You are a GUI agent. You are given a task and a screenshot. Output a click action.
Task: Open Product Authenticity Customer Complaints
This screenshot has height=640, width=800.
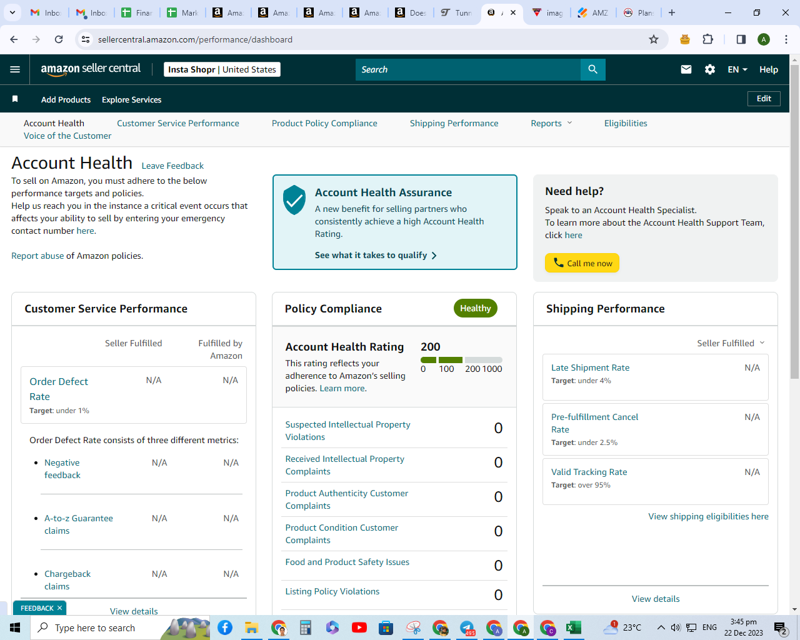346,499
